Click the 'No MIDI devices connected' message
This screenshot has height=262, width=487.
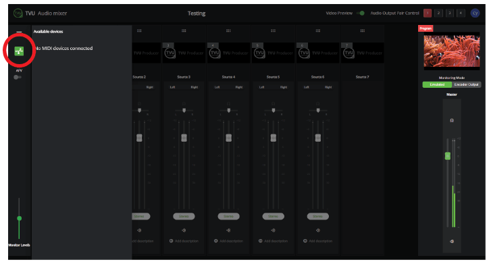[63, 48]
